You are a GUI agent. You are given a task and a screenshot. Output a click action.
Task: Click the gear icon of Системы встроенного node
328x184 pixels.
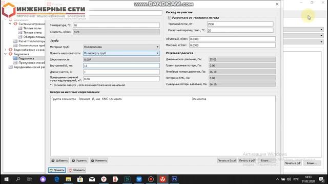[x=15, y=24]
